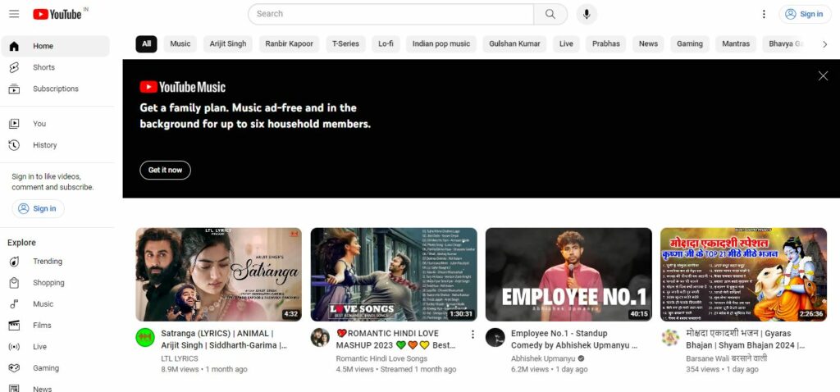840x392 pixels.
Task: Select the Ranbir Kapoor chip
Action: (290, 44)
